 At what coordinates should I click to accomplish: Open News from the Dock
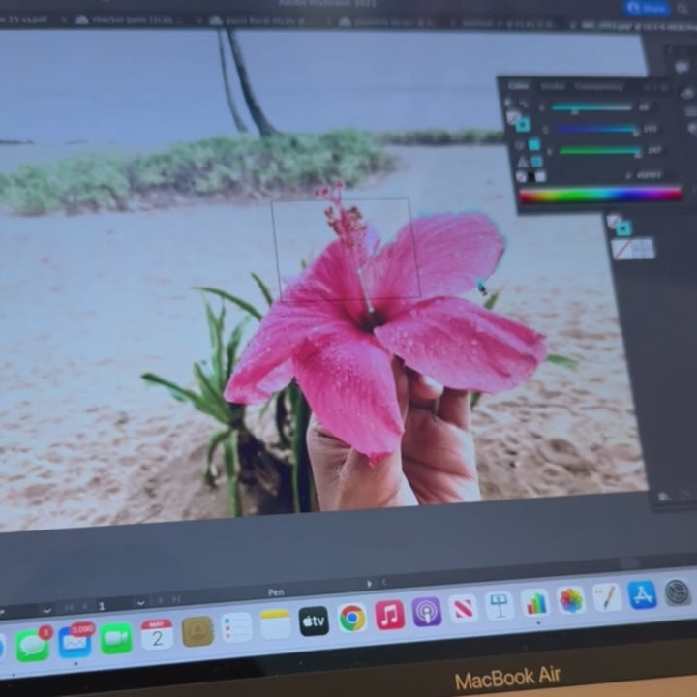[463, 609]
